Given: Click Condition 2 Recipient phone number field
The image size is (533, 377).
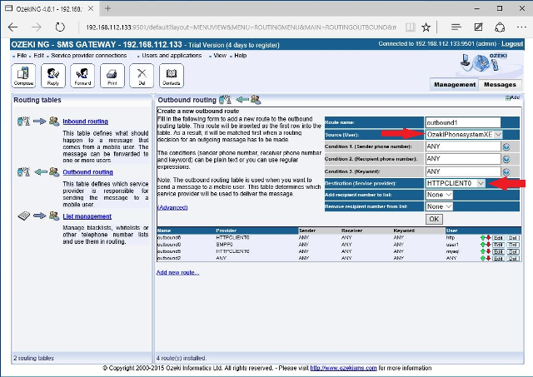Looking at the screenshot, I should tap(463, 159).
